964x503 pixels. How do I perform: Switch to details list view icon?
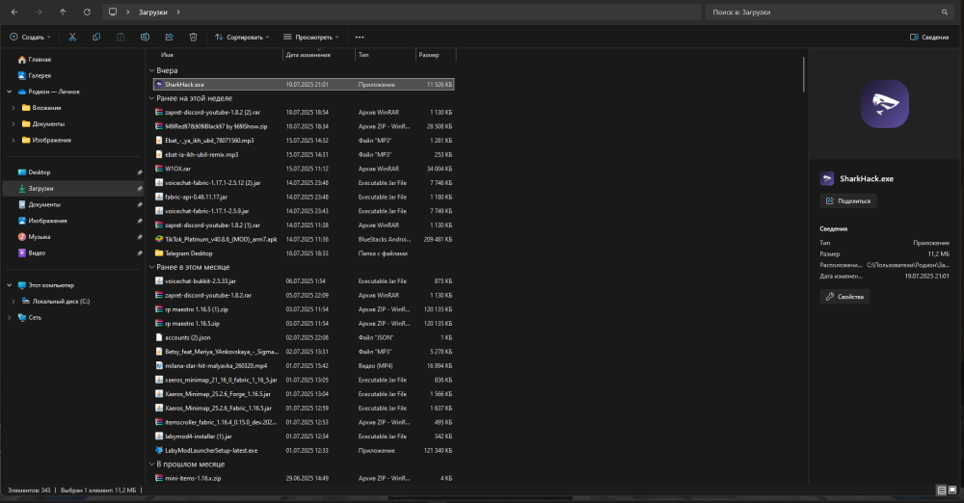(941, 490)
